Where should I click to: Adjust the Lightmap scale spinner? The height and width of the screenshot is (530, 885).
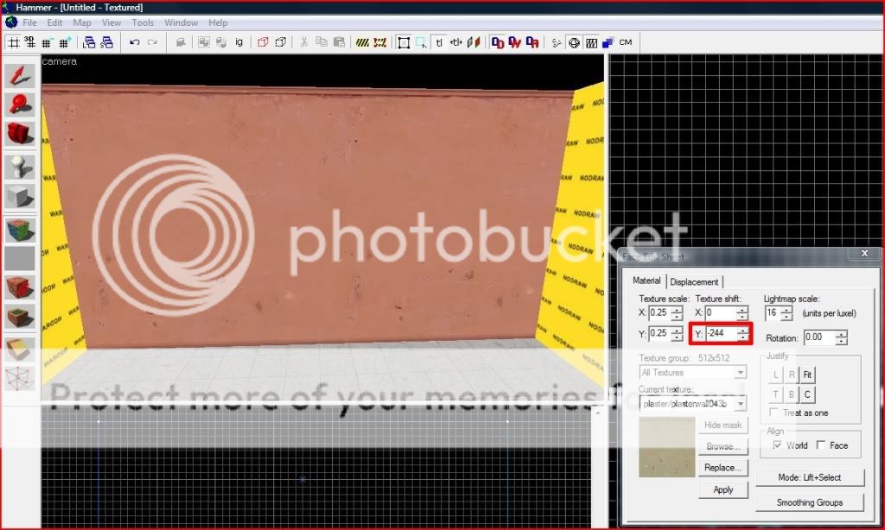click(x=786, y=313)
